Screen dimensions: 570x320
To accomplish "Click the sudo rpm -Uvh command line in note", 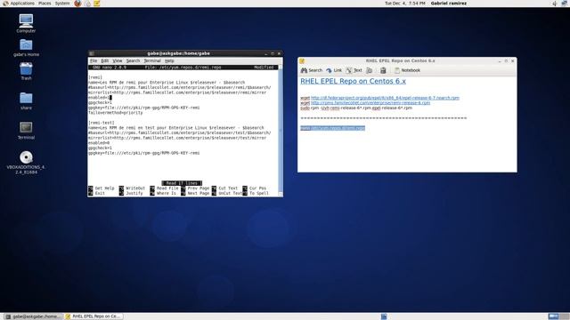I will (356, 108).
